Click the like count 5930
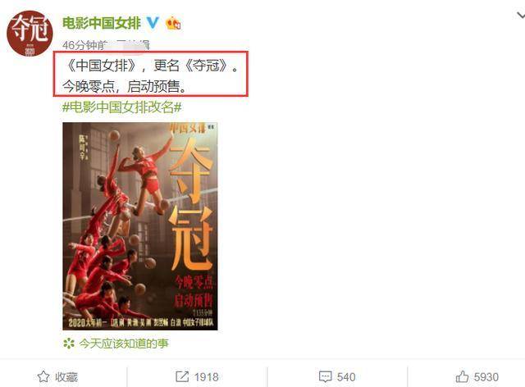 pyautogui.click(x=486, y=377)
